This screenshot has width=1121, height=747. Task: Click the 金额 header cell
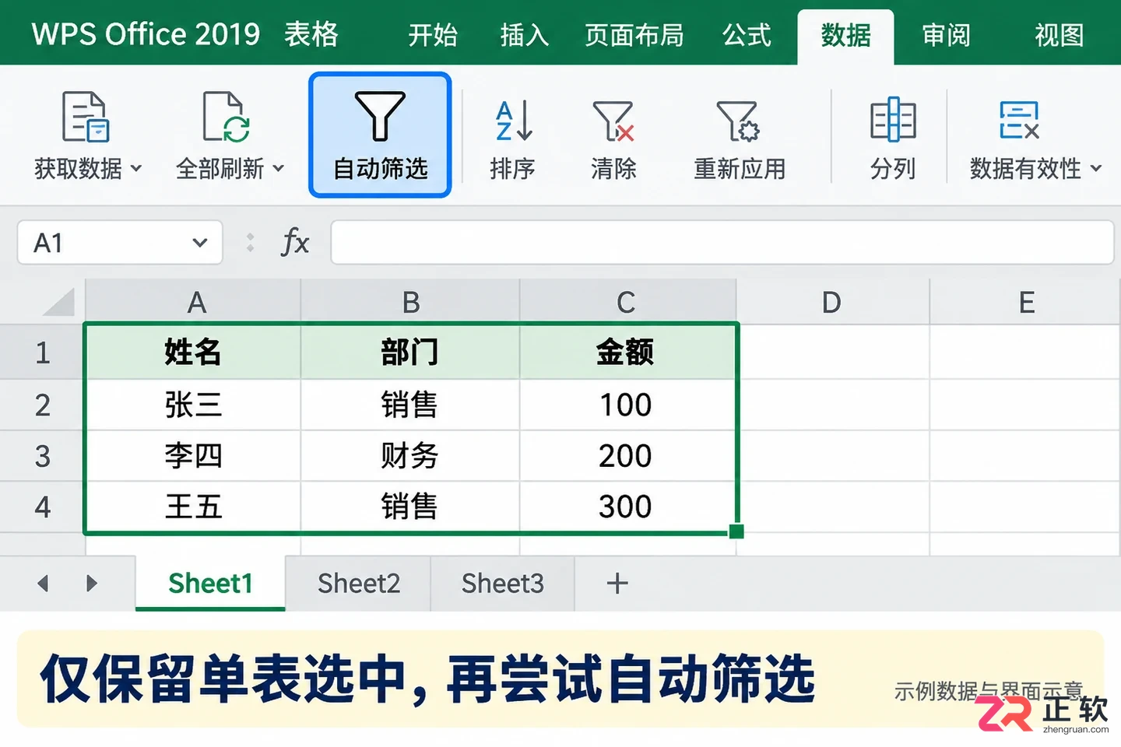pos(627,352)
